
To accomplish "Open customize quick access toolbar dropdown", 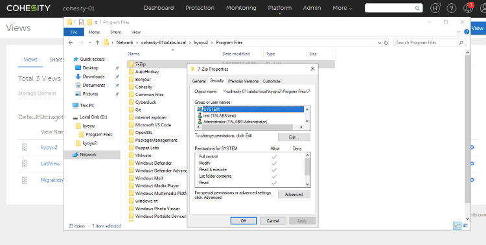I will coord(96,22).
